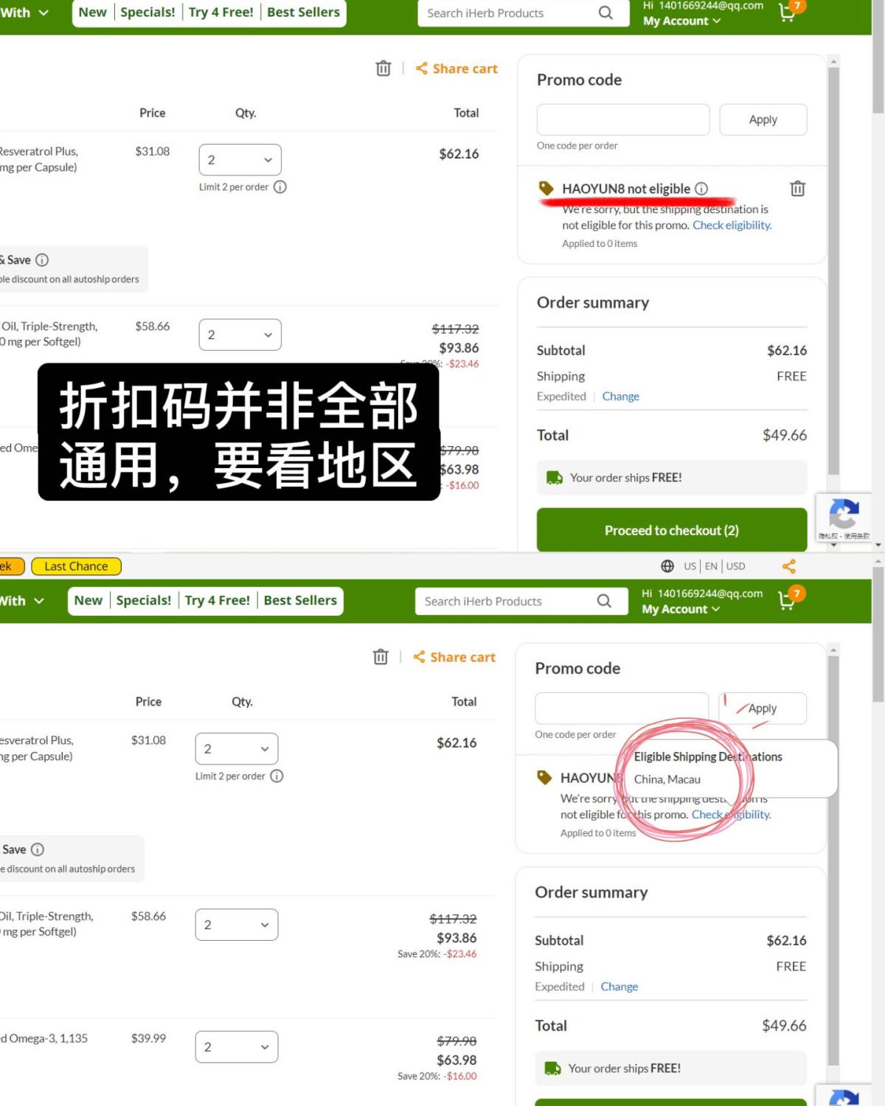Open quantity dropdown for bottom $31.08 item
The height and width of the screenshot is (1106, 885).
(x=237, y=748)
